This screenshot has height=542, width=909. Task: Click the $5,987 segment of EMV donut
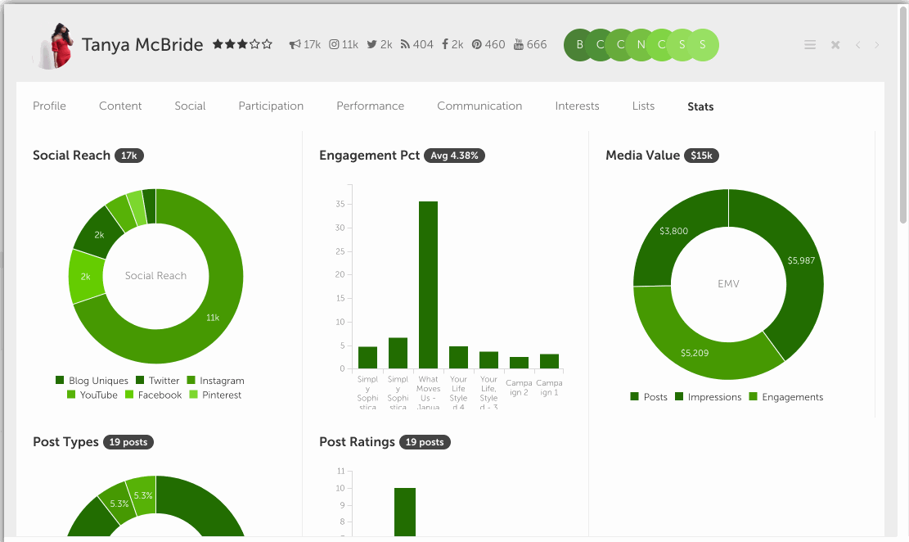(803, 261)
